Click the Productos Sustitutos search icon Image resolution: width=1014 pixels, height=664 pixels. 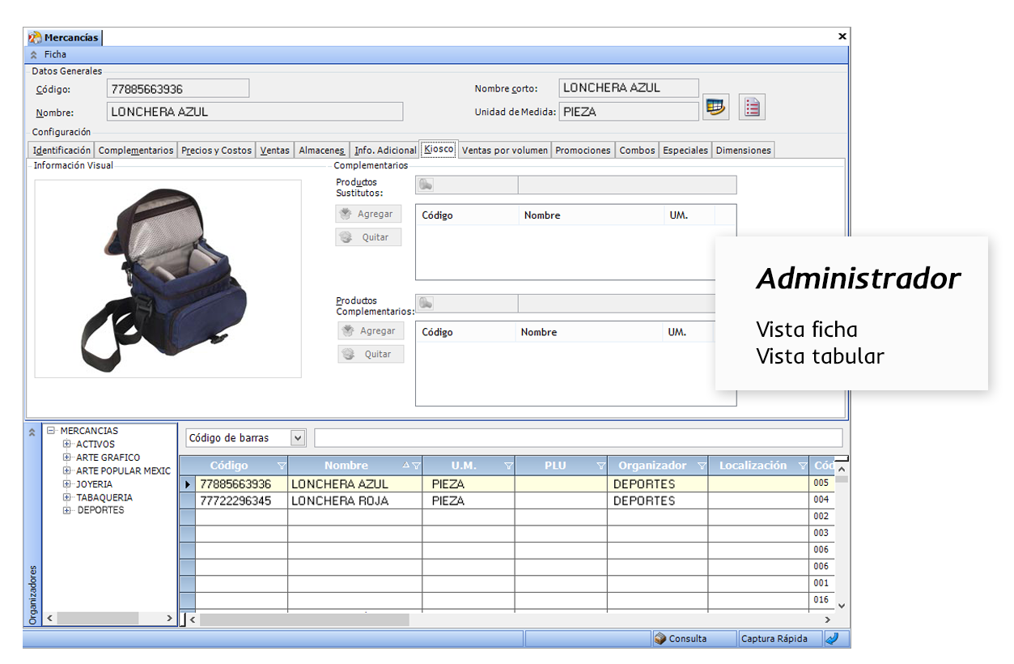tap(426, 185)
